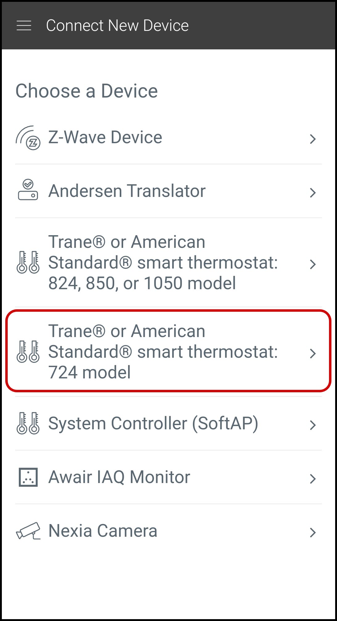This screenshot has height=621, width=337.
Task: Expand Z-Wave Device using its chevron
Action: point(313,139)
